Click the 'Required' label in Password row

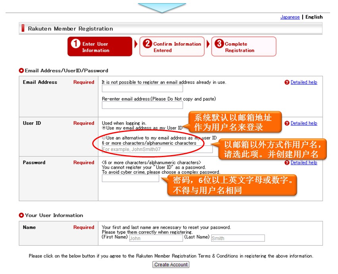pyautogui.click(x=84, y=163)
